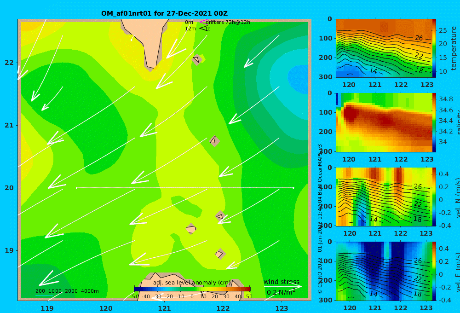The width and height of the screenshot is (460, 313).
Task: Click 'adj. sea level anomaly (cm)' label
Action: (x=192, y=283)
